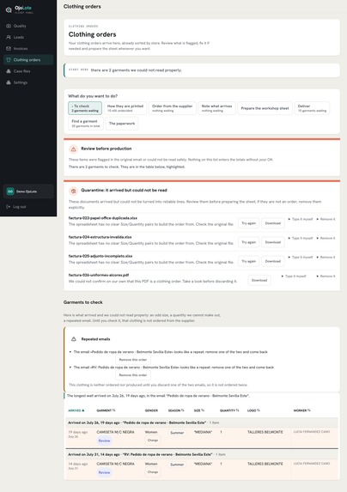Sort table by Logo column
347x492 pixels.
[x=253, y=410]
